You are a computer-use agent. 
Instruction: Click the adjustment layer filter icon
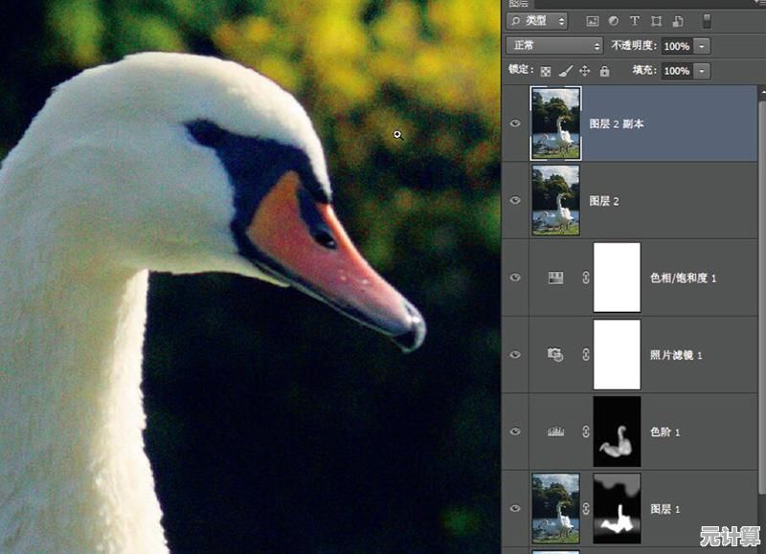click(614, 20)
